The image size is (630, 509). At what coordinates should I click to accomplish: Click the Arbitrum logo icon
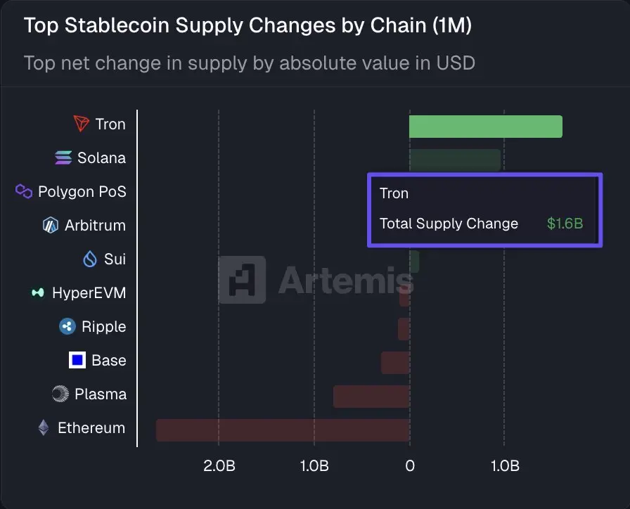[51, 226]
